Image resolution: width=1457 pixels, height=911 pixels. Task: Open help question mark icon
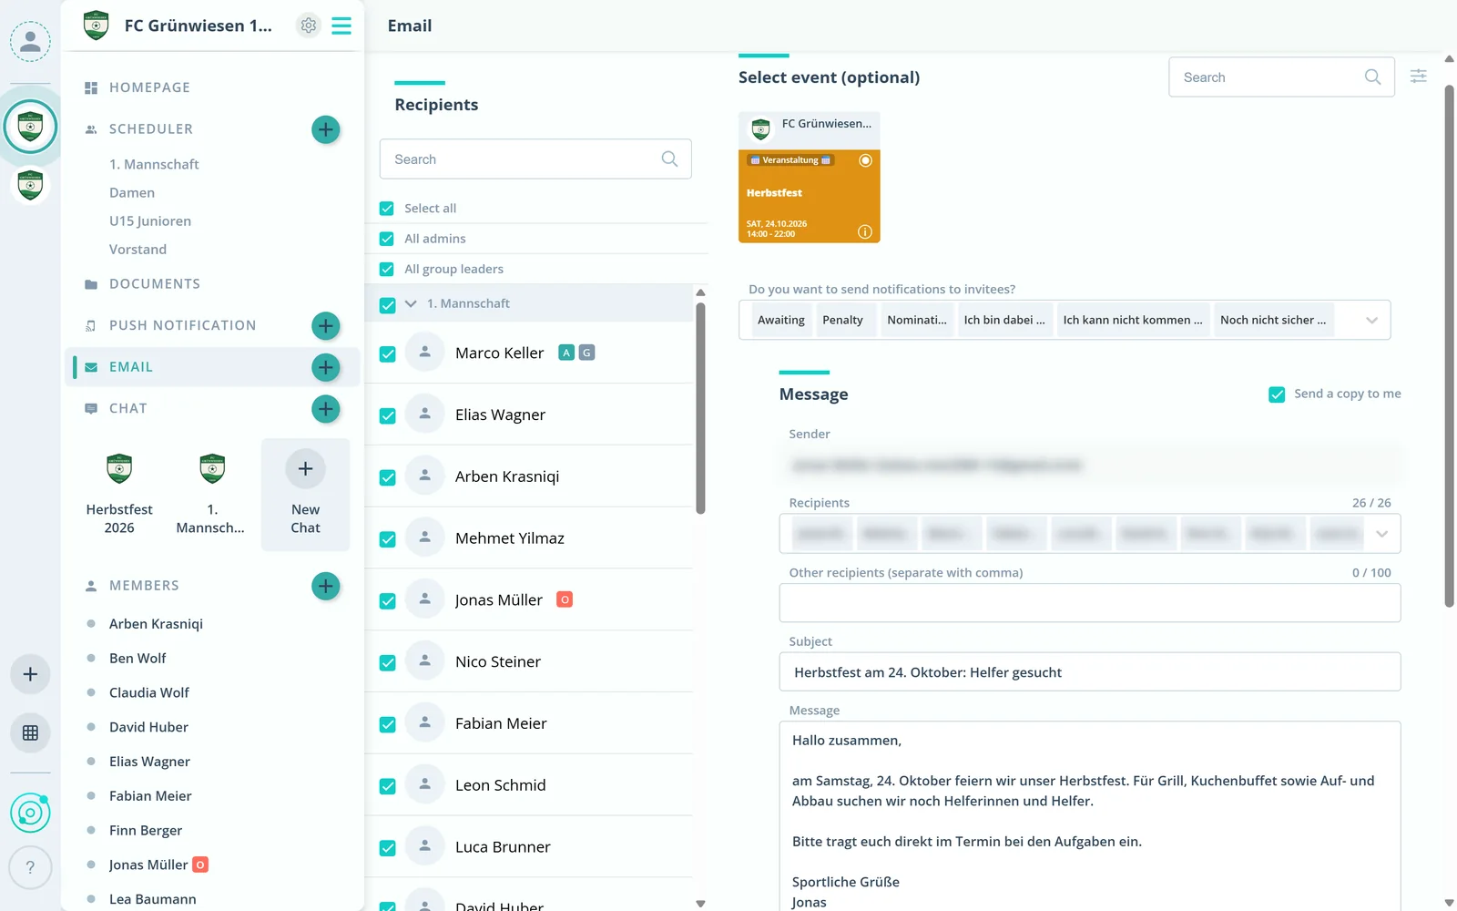[x=30, y=867]
